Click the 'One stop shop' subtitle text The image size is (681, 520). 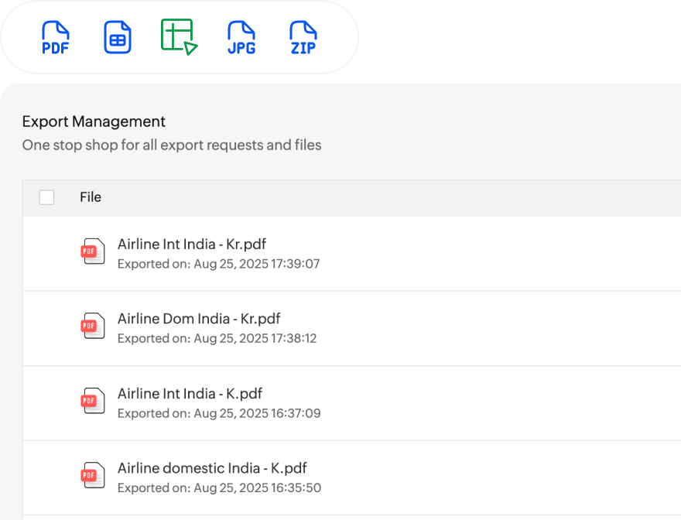172,145
